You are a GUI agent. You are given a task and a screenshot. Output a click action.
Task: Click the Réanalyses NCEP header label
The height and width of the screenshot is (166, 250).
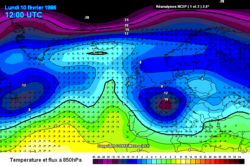point(182,6)
